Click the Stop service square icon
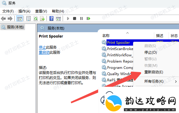Screen dimensions: 179x113 (75, 18)
